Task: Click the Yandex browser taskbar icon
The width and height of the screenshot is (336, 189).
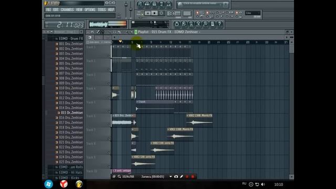Action: point(64,184)
